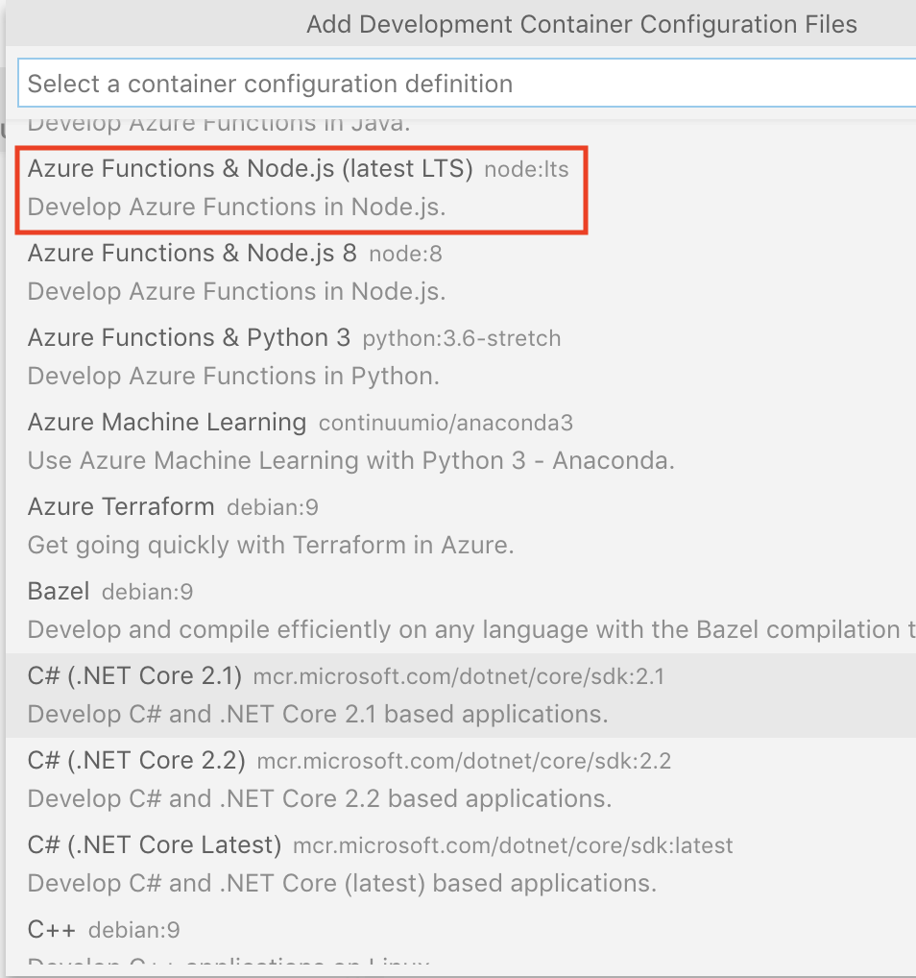Screen dimensions: 916x978
Task: Click the continuumio/anaconda3 image label
Action: pos(446,425)
